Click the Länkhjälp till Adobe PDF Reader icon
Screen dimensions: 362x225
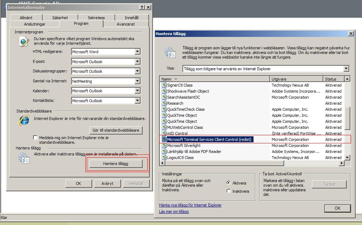click(164, 151)
